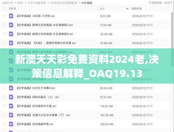
Task: Click the size value 190.53 MB
Action: (106, 124)
